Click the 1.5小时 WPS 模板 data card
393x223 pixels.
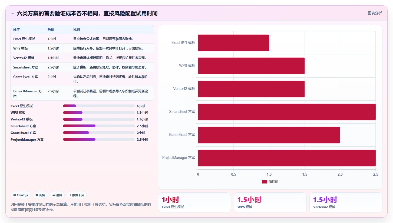coord(270,202)
